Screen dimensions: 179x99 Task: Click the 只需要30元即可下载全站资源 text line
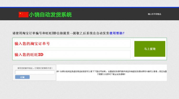(x=111, y=74)
